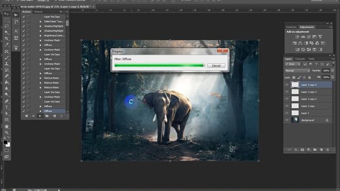Expand the Select layer action step
This screenshot has height=191, width=340.
[40, 21]
